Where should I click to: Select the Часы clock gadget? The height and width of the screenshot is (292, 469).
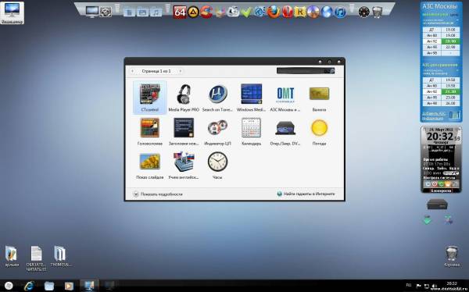click(217, 166)
